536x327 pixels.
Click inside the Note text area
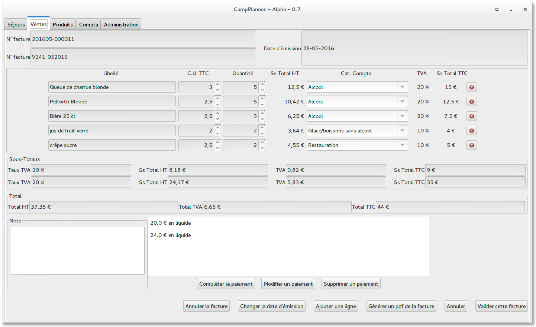(77, 251)
